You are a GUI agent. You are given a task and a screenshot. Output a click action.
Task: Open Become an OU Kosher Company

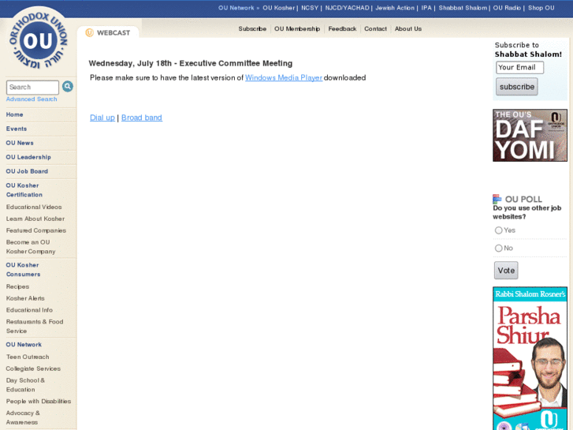tap(31, 247)
